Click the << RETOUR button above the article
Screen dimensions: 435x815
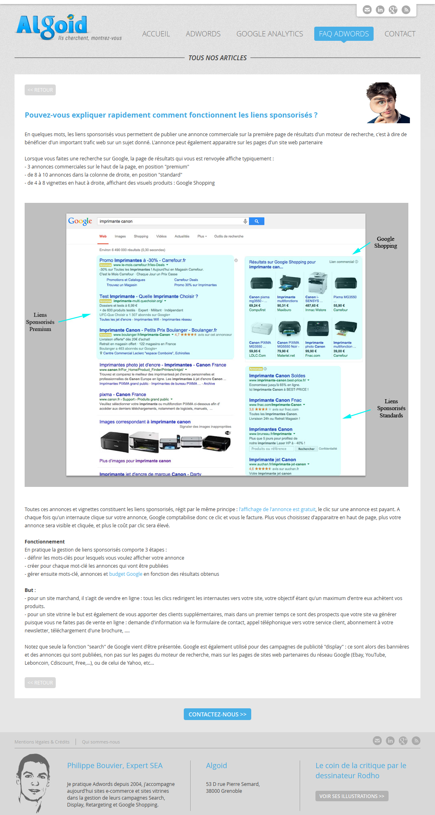tap(40, 90)
